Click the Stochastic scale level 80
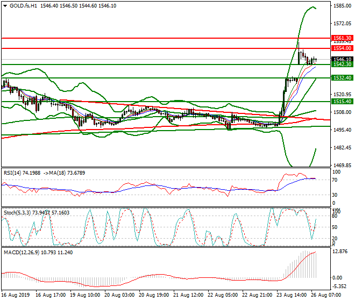This screenshot has width=355, height=301. (335, 216)
